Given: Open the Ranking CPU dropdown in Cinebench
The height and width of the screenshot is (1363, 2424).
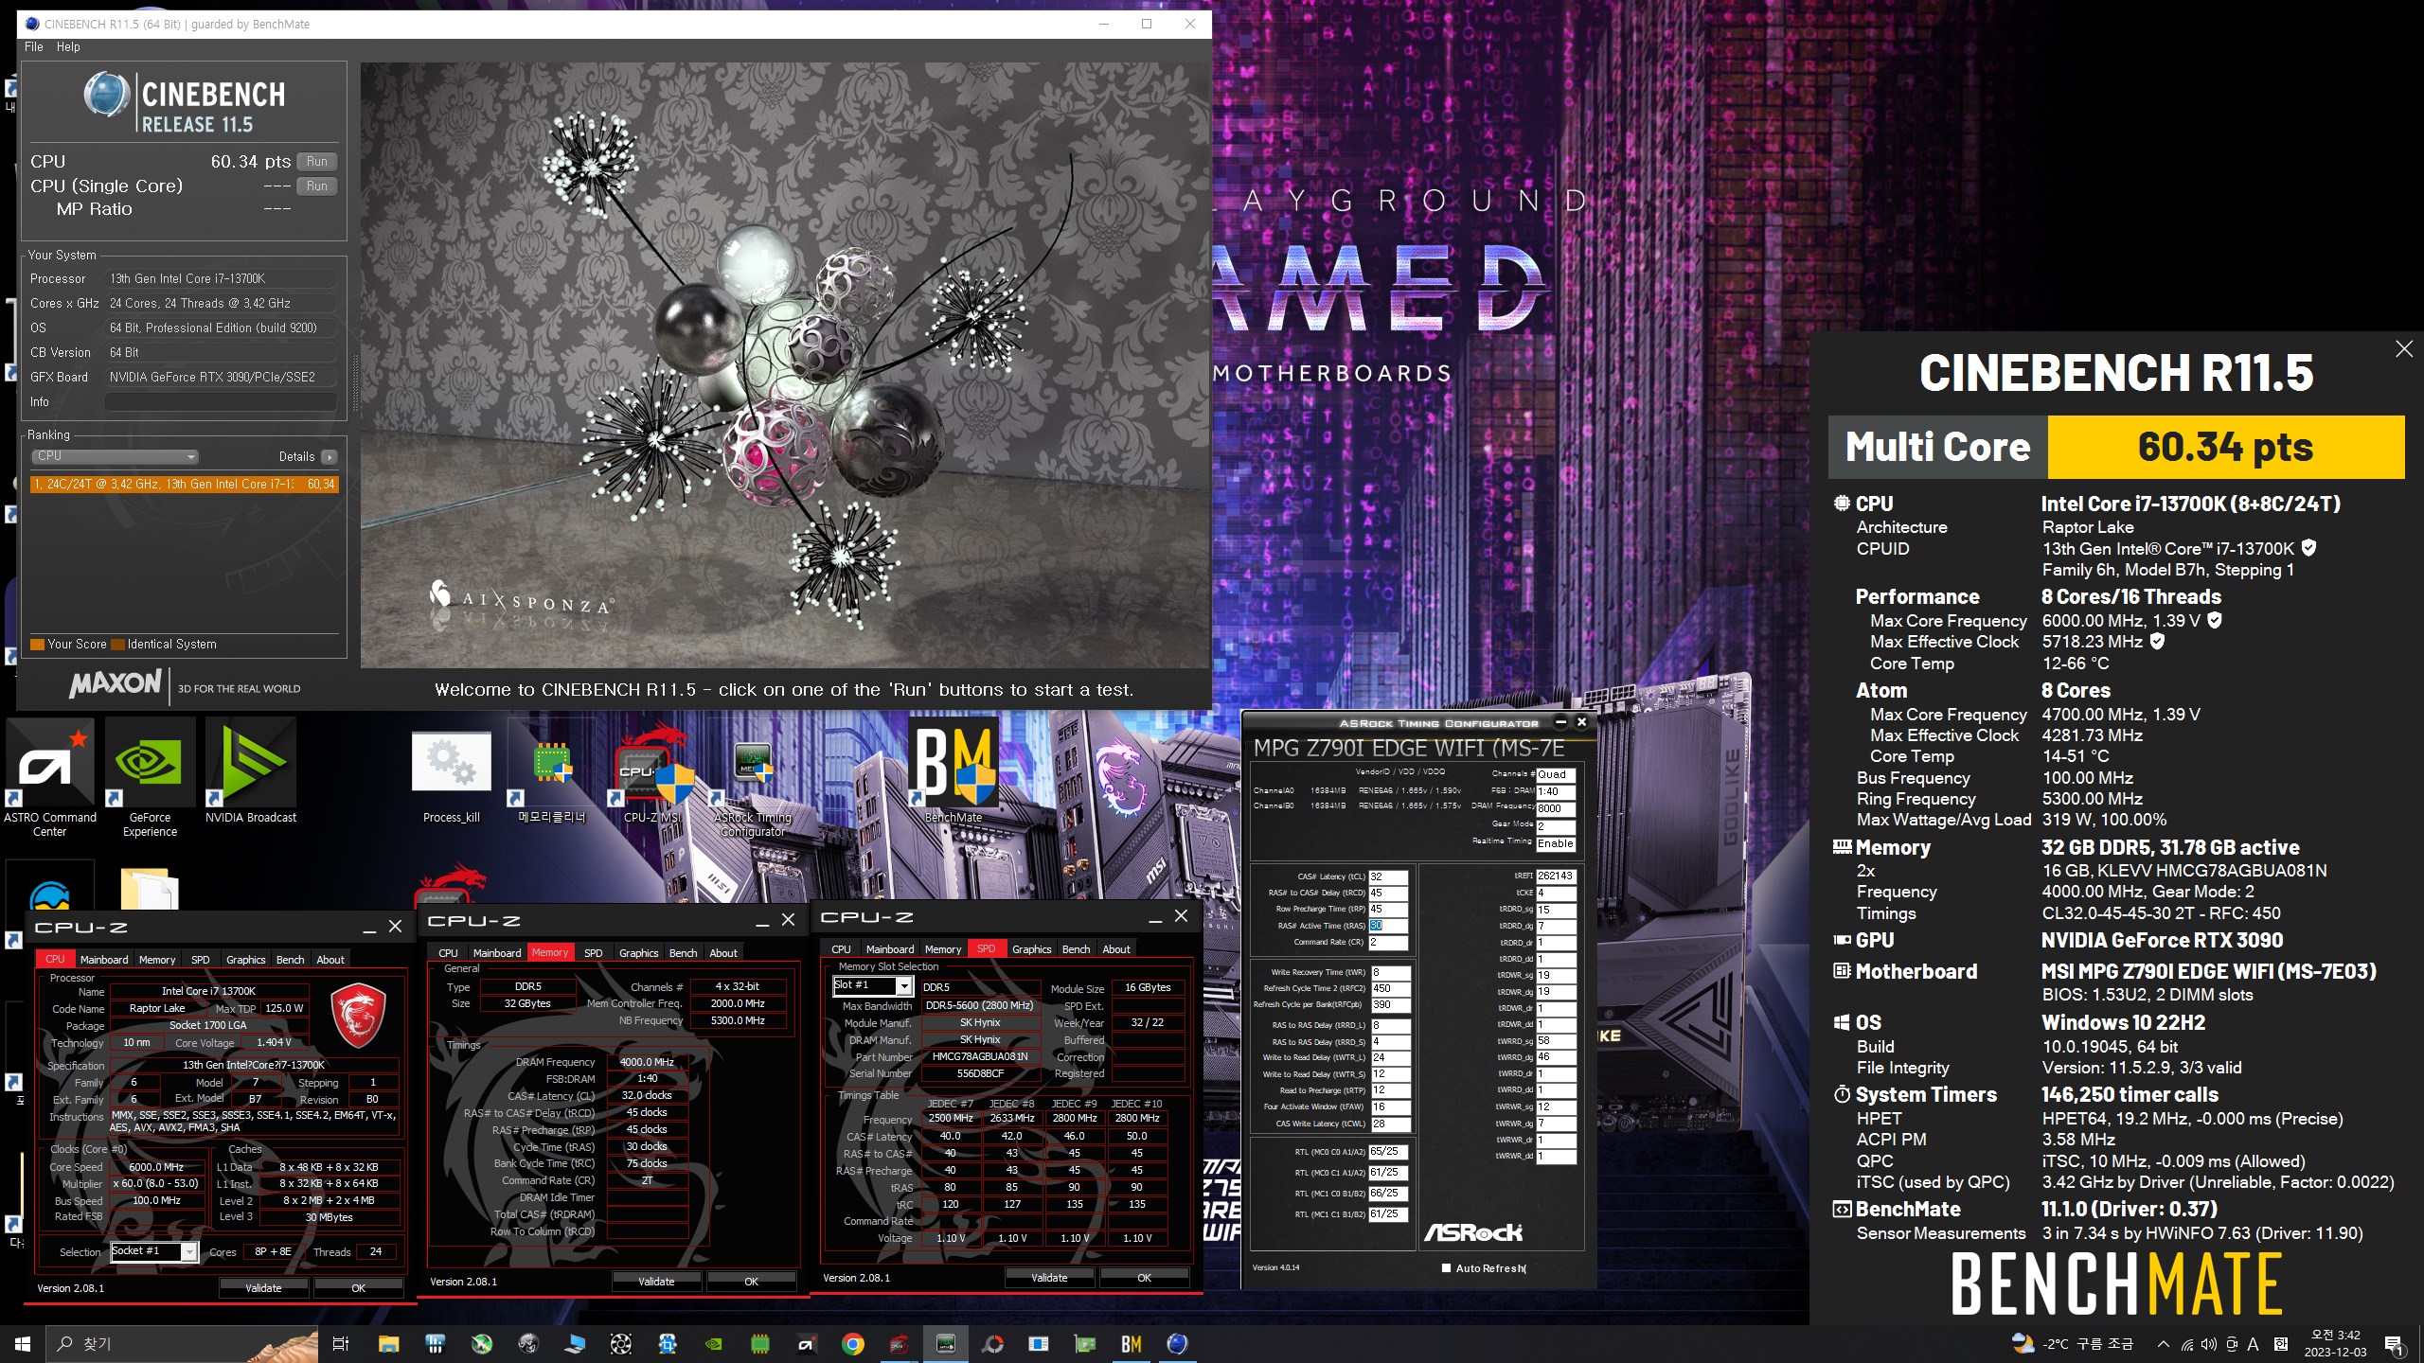Looking at the screenshot, I should tap(115, 456).
